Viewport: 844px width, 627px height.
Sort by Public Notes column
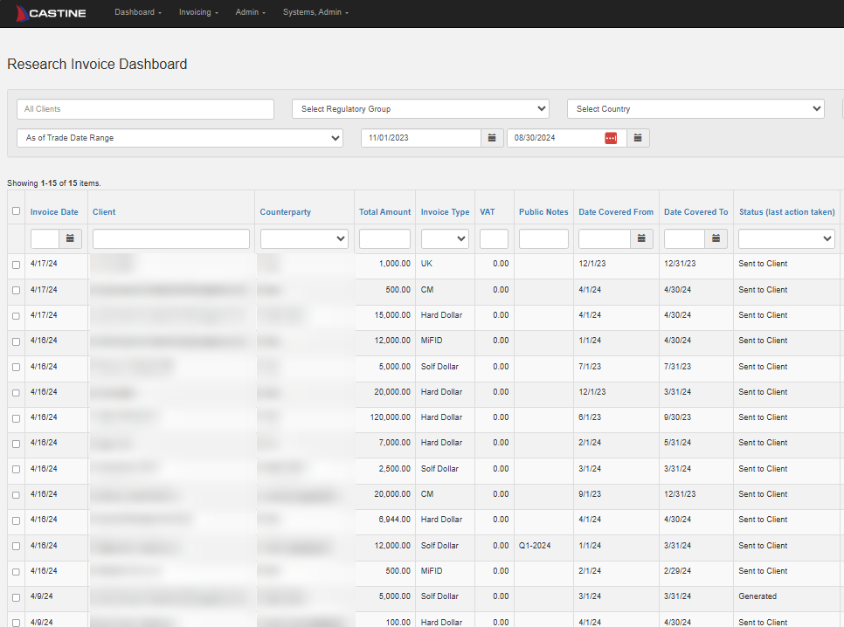coord(543,212)
